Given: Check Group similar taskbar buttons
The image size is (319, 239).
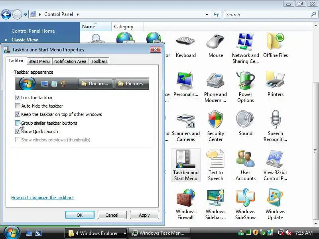Looking at the screenshot, I should pos(18,123).
